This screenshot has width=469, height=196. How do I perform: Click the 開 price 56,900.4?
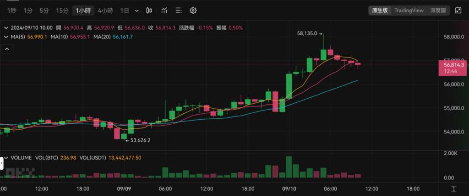(x=73, y=28)
